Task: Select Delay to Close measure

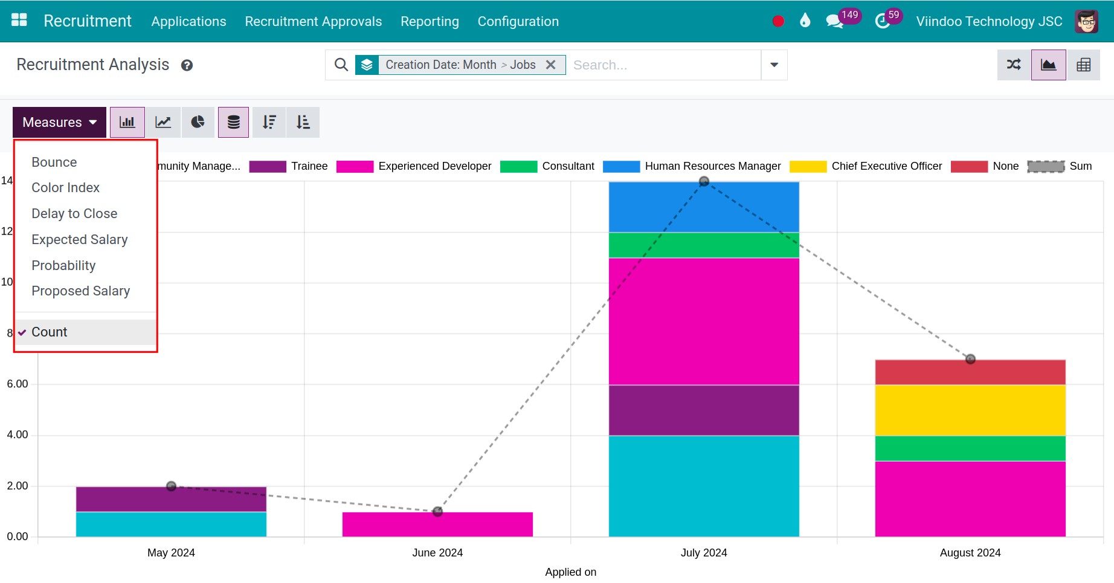Action: [85, 214]
